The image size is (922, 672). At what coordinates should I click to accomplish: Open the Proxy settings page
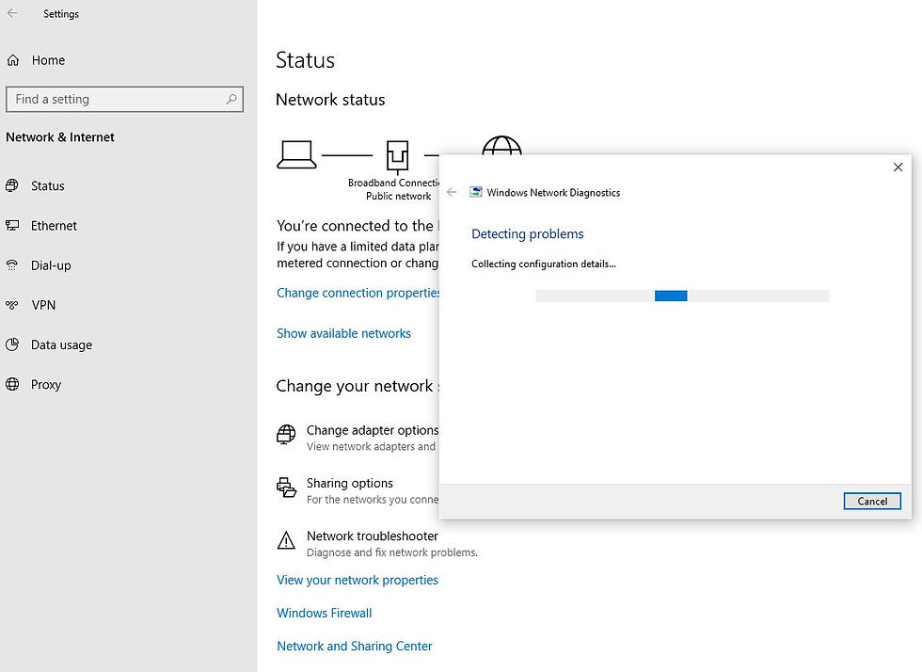(46, 384)
